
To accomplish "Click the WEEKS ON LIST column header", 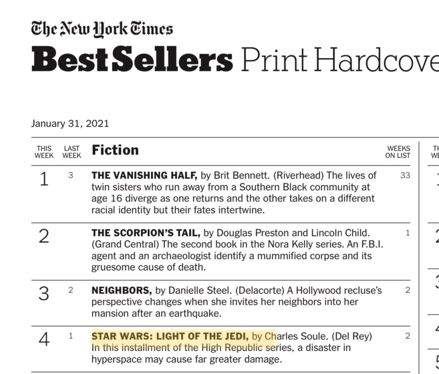I will [x=397, y=152].
